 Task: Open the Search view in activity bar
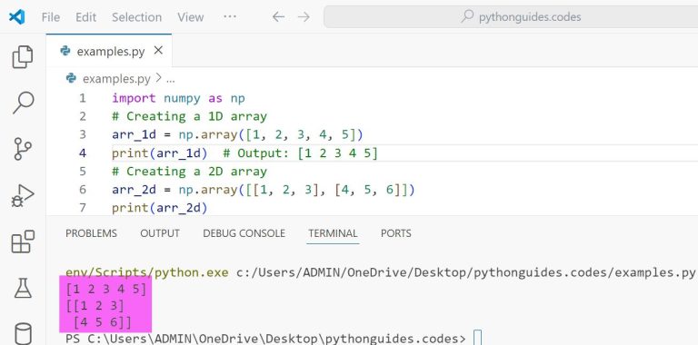[x=23, y=103]
